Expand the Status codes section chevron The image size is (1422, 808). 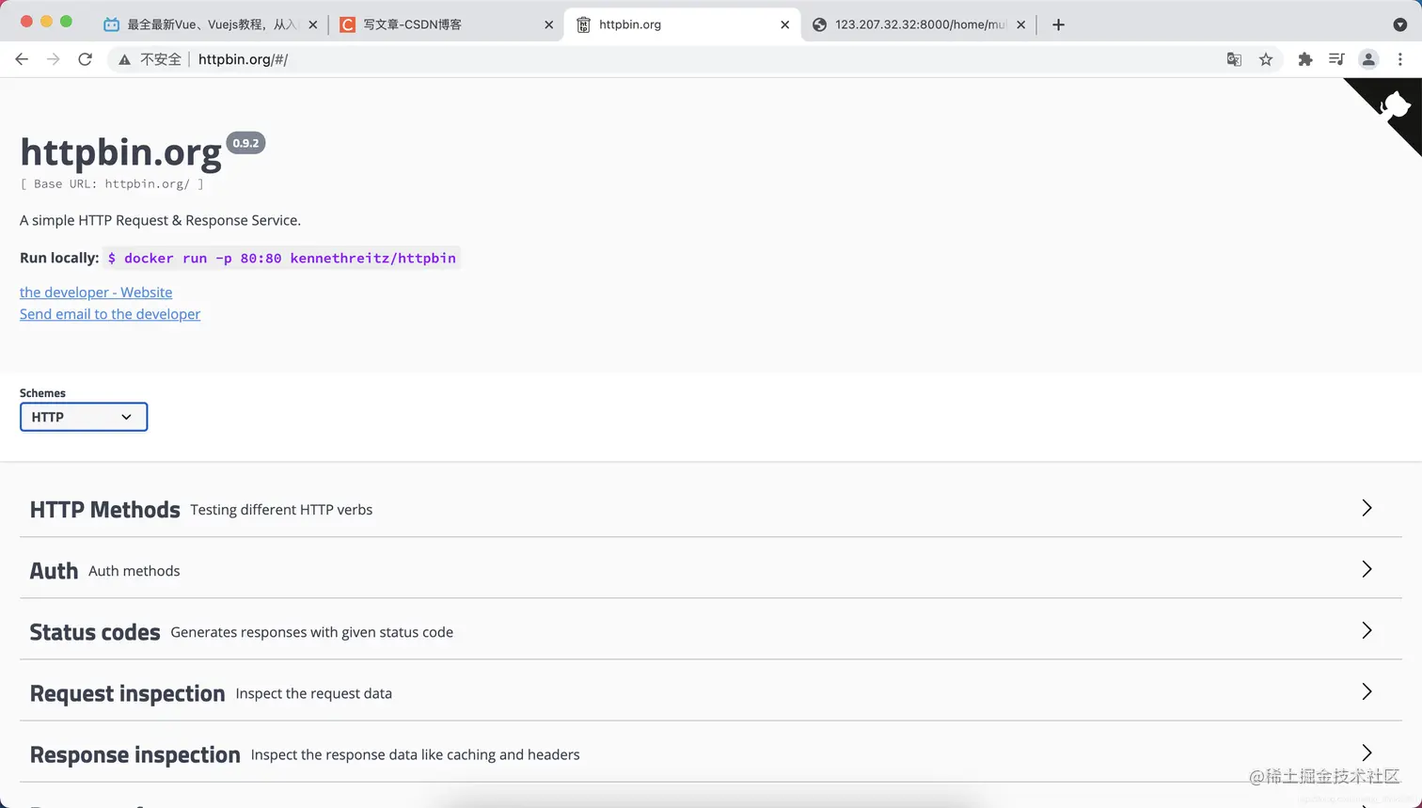click(1367, 630)
